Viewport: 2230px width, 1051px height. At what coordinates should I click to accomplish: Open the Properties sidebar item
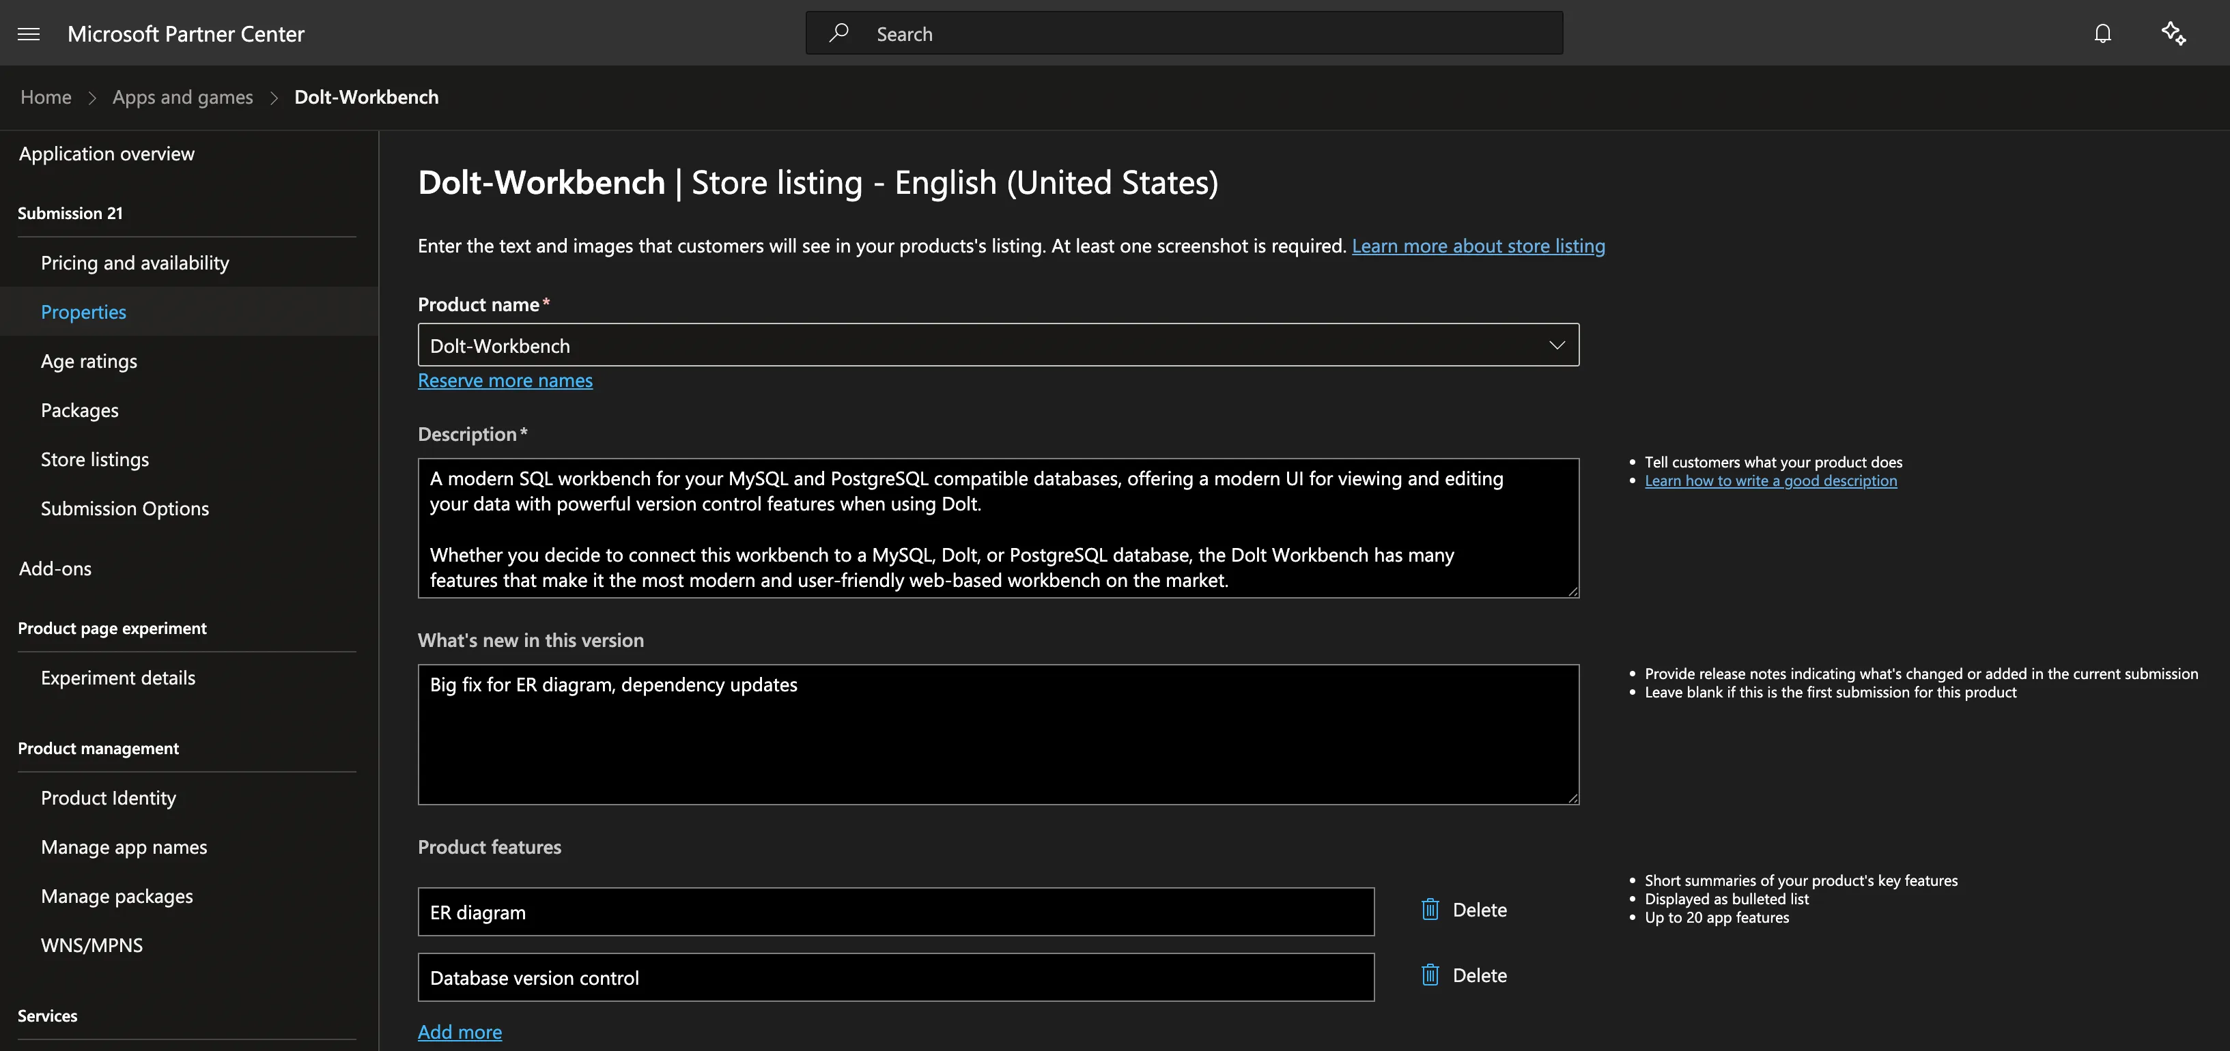tap(83, 311)
